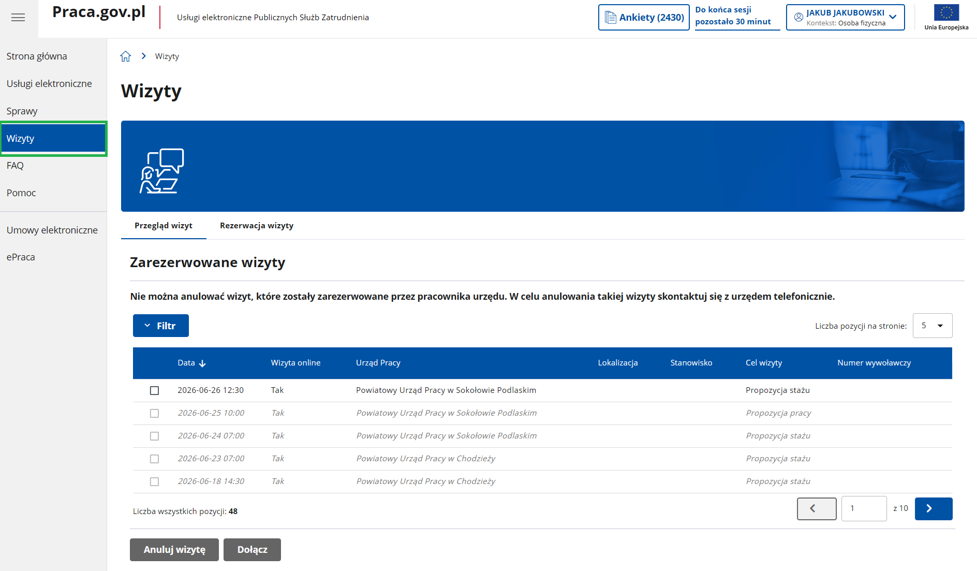Image resolution: width=977 pixels, height=571 pixels.
Task: Click the Ankiety survey document icon
Action: pyautogui.click(x=611, y=18)
